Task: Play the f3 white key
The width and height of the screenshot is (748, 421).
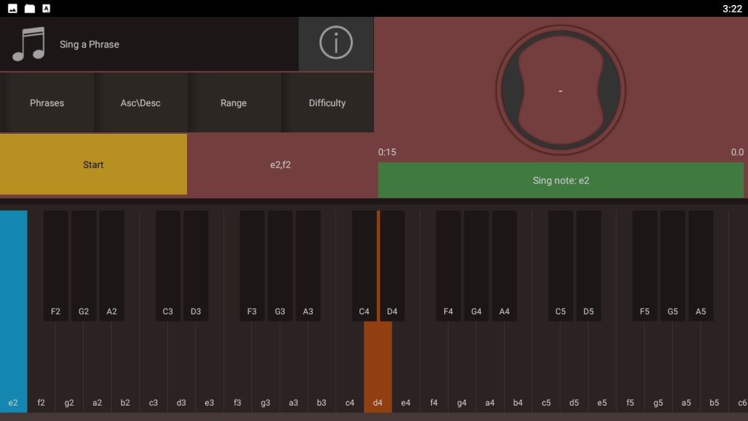Action: point(237,367)
